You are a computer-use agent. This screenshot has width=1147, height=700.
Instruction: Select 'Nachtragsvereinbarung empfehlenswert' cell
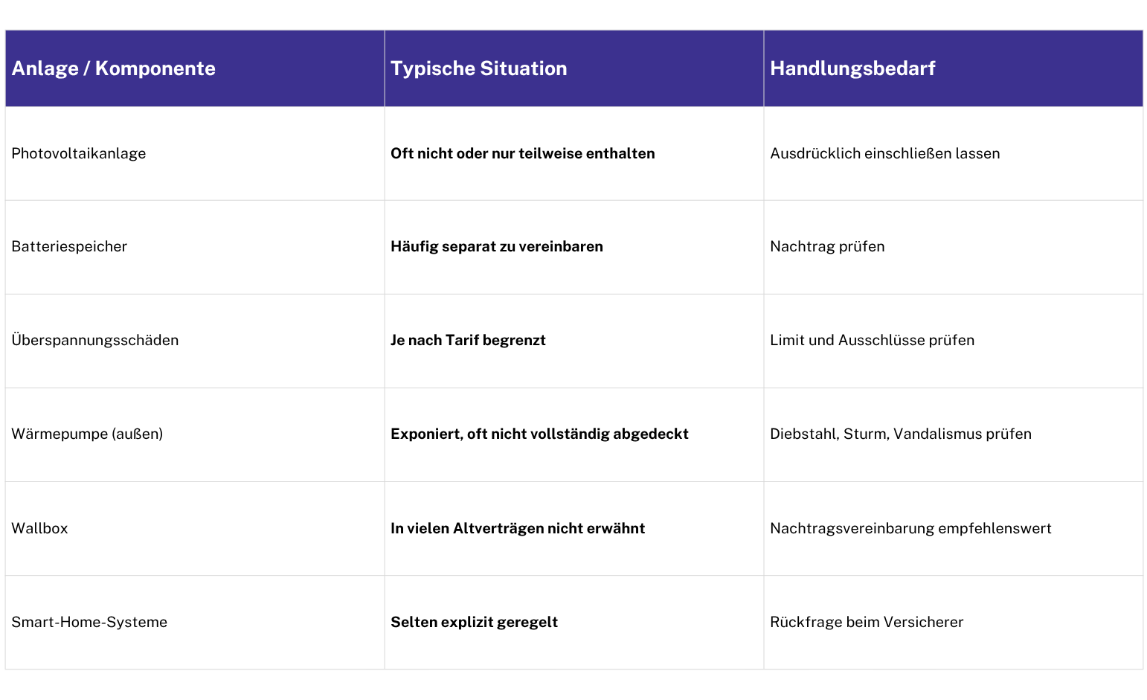[954, 528]
